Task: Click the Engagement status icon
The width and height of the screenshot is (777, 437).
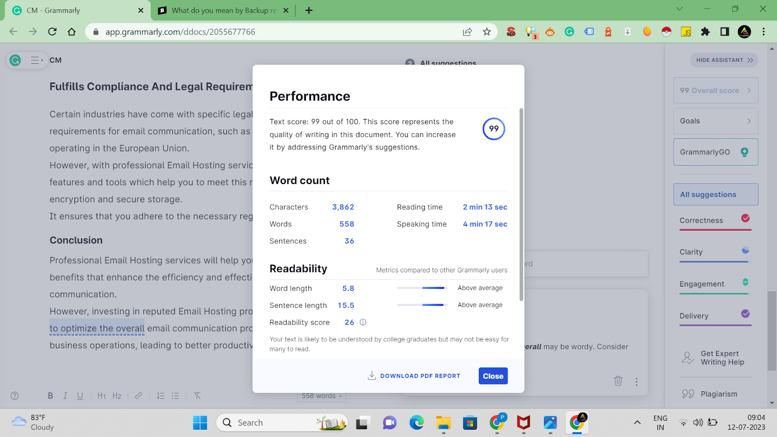Action: (x=745, y=282)
